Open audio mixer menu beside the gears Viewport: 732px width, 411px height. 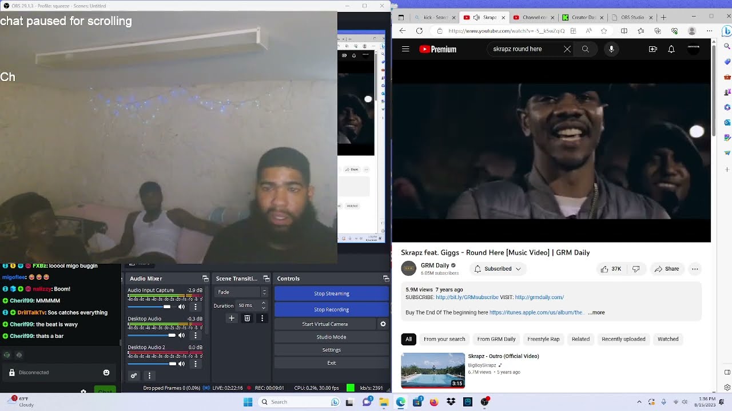[x=149, y=376]
